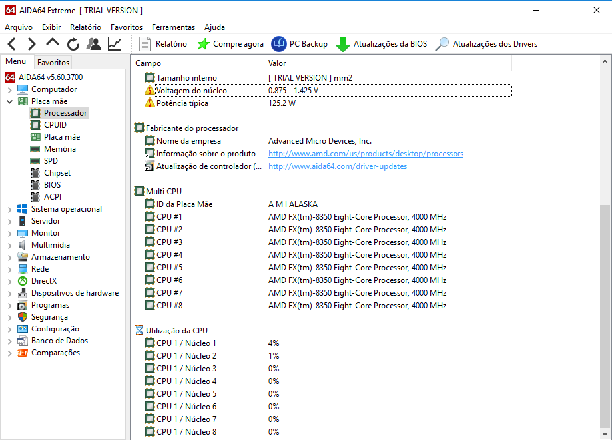Open the aida64.com driver-updates link
Screen dimensions: 612x440
coord(338,166)
